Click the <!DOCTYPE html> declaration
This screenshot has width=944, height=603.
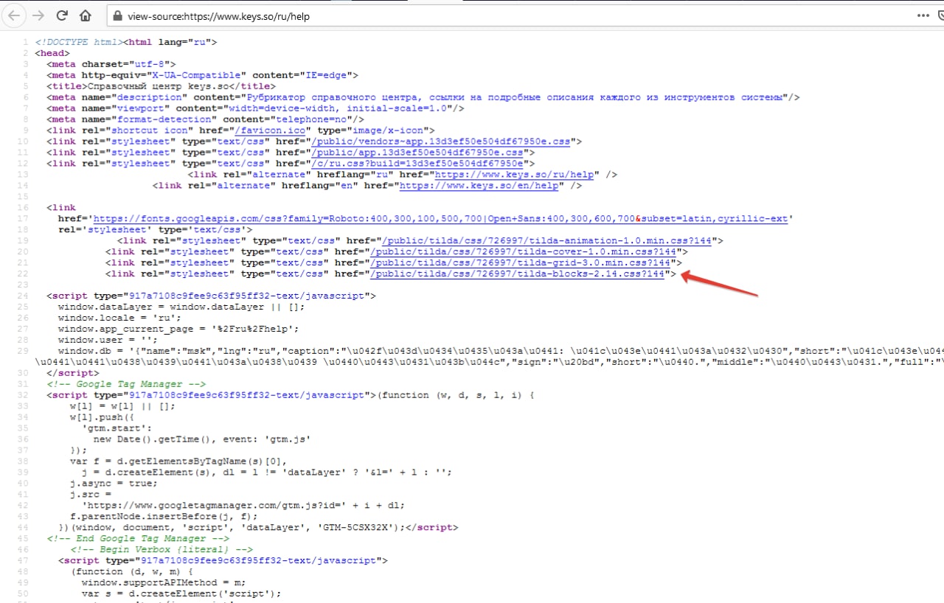tap(78, 42)
